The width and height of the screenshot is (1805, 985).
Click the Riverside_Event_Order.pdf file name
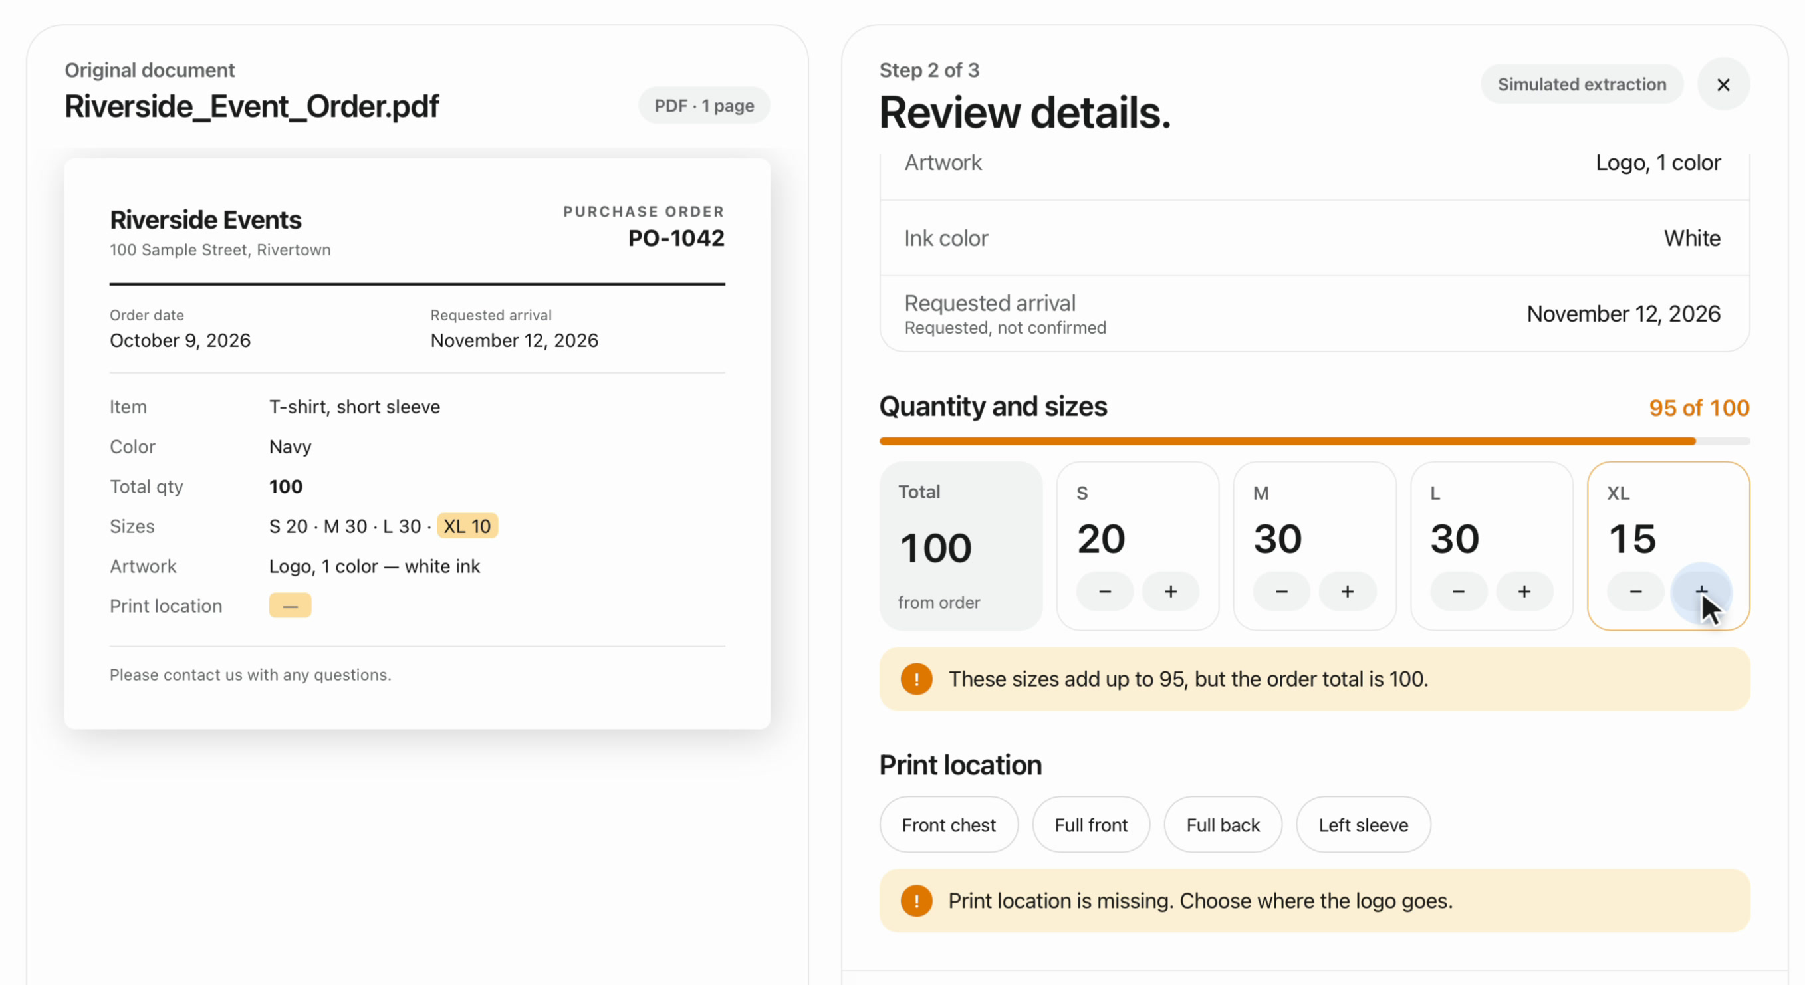tap(251, 106)
